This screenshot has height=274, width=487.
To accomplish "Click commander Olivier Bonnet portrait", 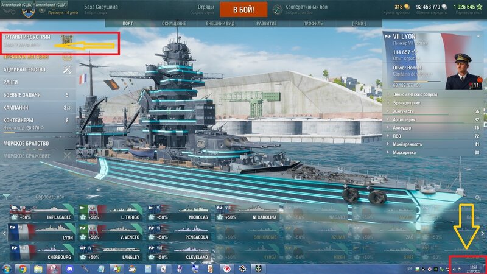I will click(x=463, y=71).
